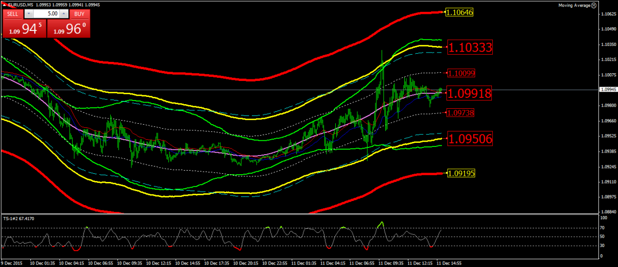Select the yellow 1.09195 price label
The height and width of the screenshot is (267, 618).
coord(460,173)
